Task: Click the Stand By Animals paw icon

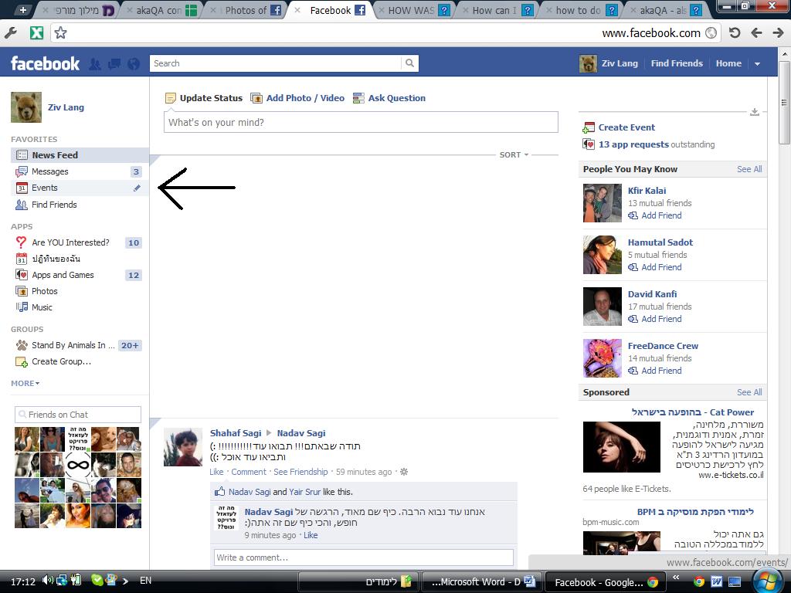Action: coord(22,345)
